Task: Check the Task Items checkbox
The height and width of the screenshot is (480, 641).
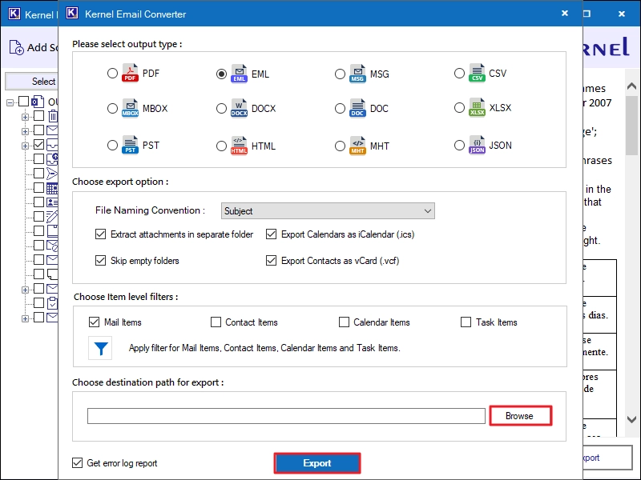Action: [466, 322]
